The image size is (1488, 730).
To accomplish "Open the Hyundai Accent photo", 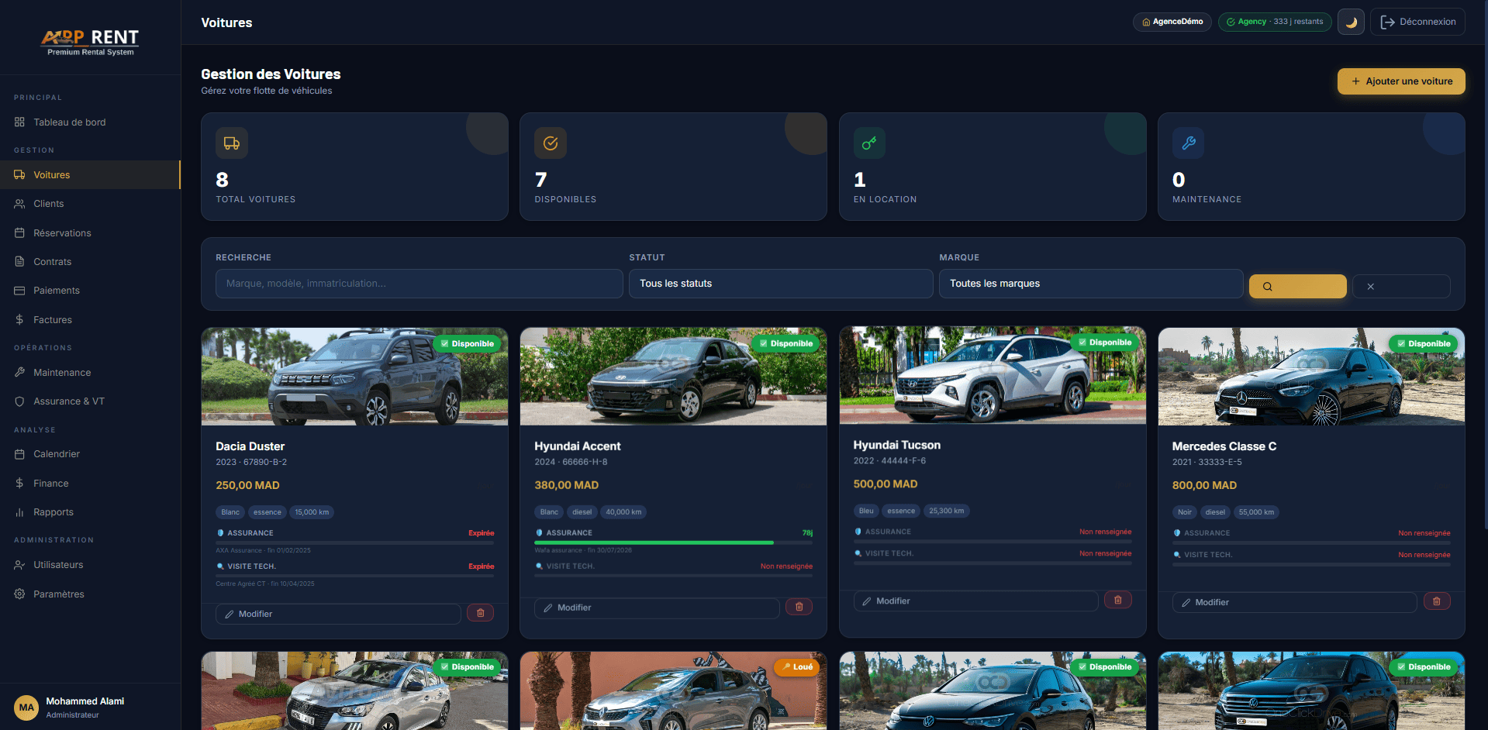I will pyautogui.click(x=673, y=377).
